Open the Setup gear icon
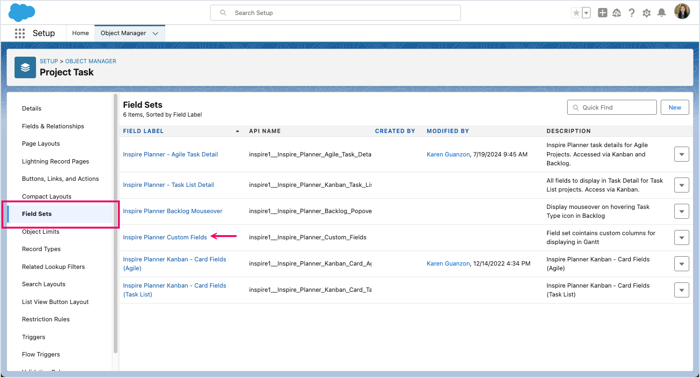This screenshot has width=700, height=378. (647, 13)
